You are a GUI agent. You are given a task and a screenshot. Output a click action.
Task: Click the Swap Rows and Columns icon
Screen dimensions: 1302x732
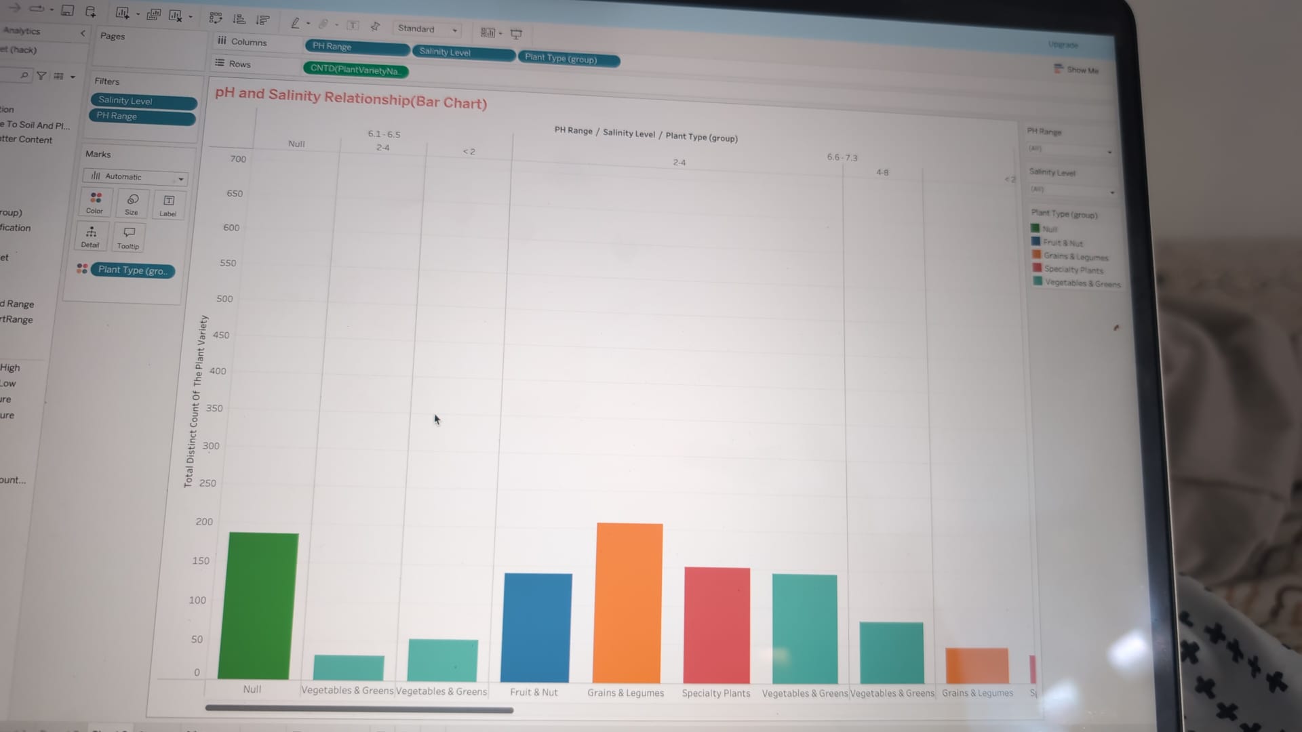216,18
